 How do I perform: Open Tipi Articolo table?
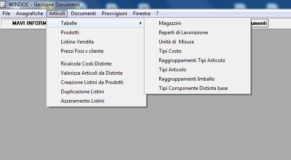click(x=198, y=70)
